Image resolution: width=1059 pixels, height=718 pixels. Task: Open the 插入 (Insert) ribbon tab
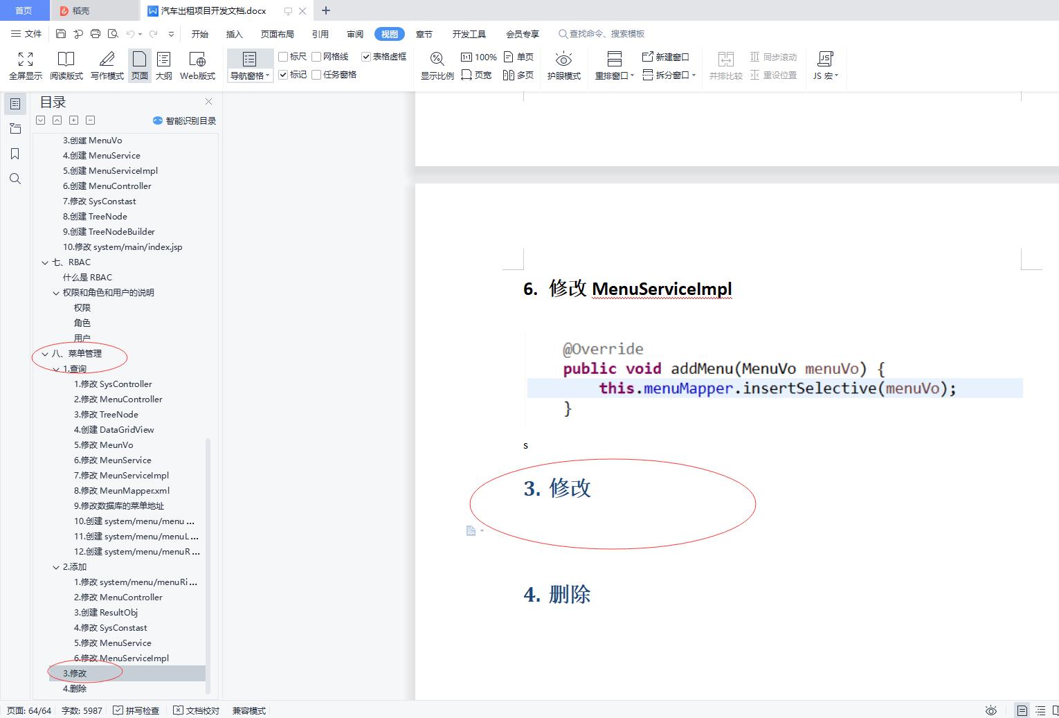235,34
